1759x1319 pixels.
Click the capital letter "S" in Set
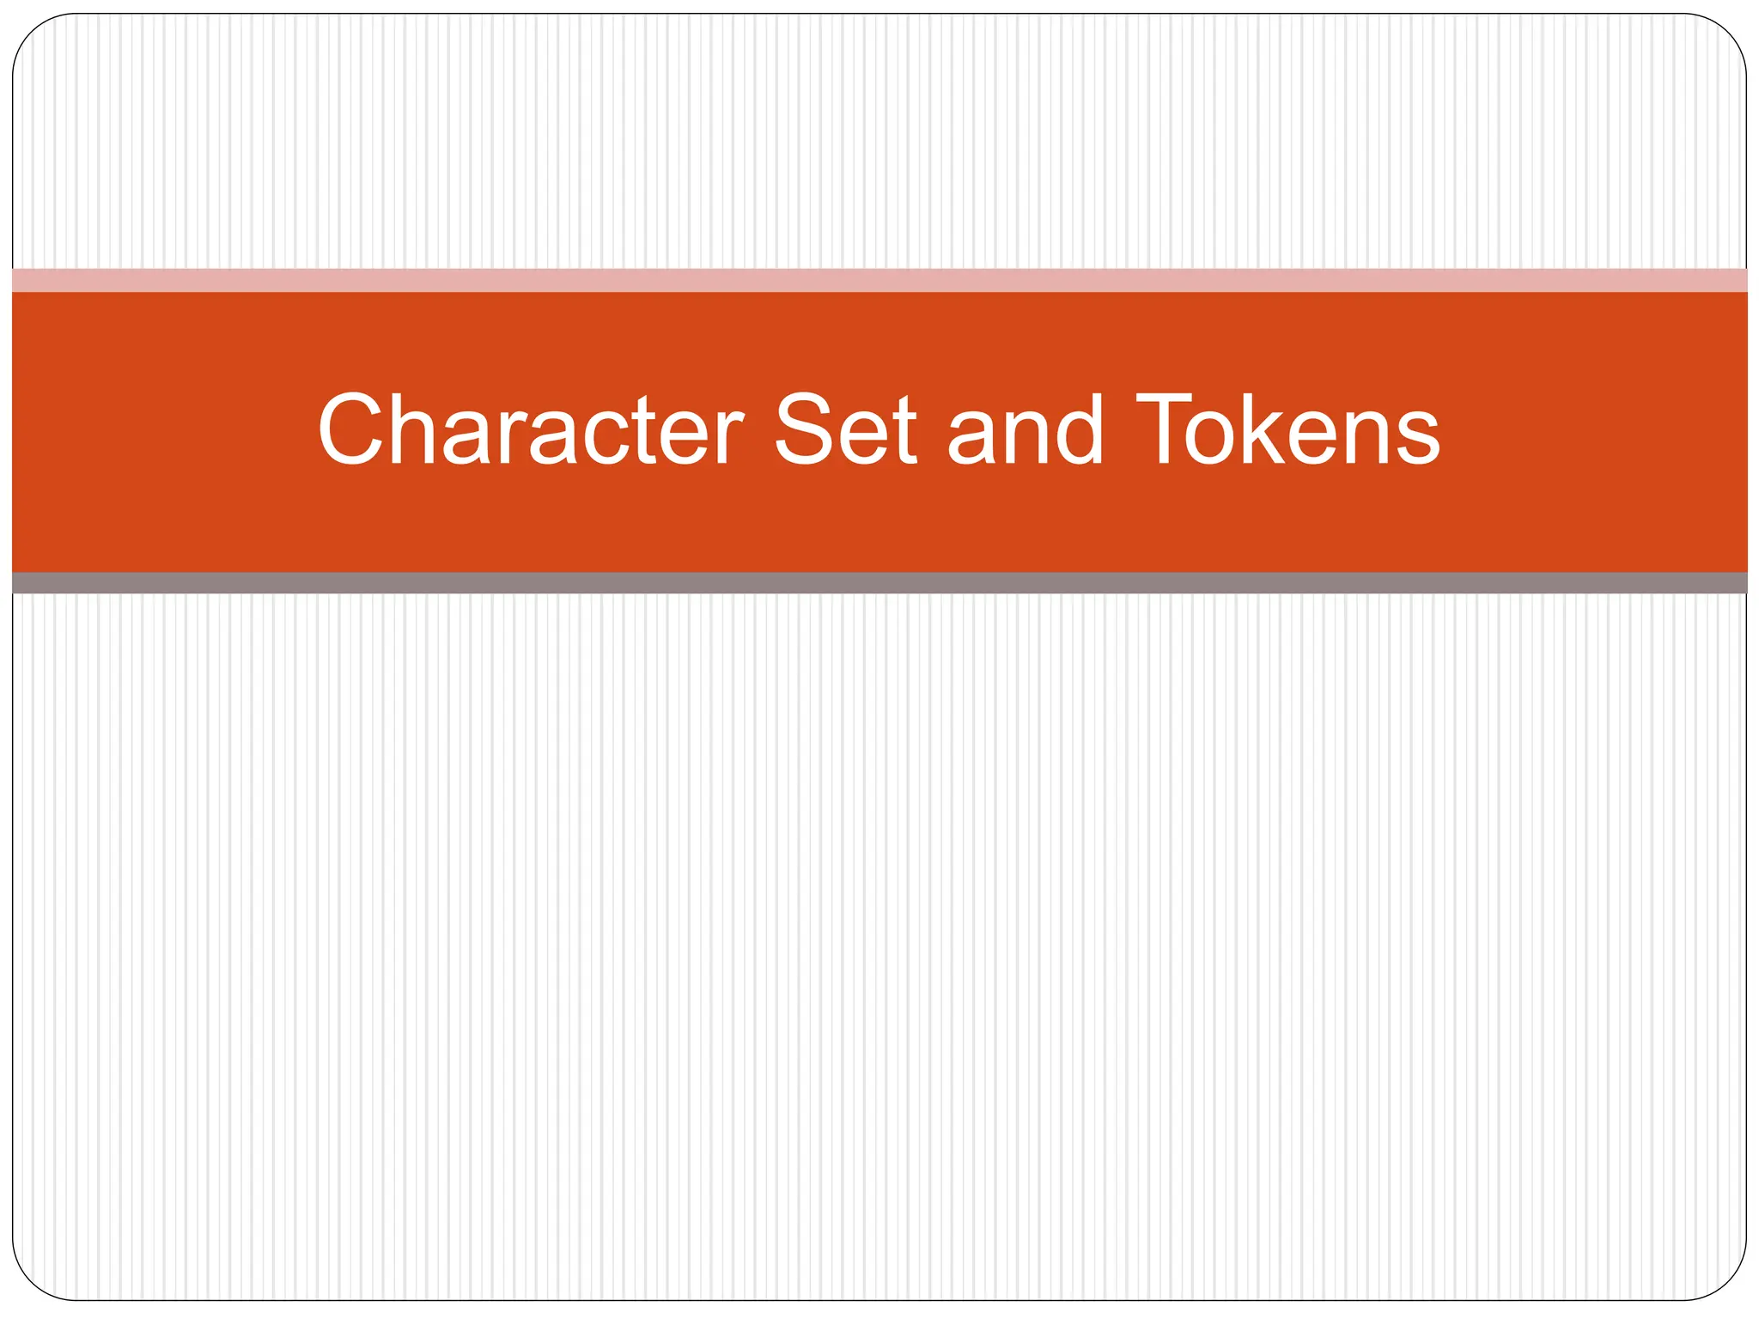[x=806, y=429]
